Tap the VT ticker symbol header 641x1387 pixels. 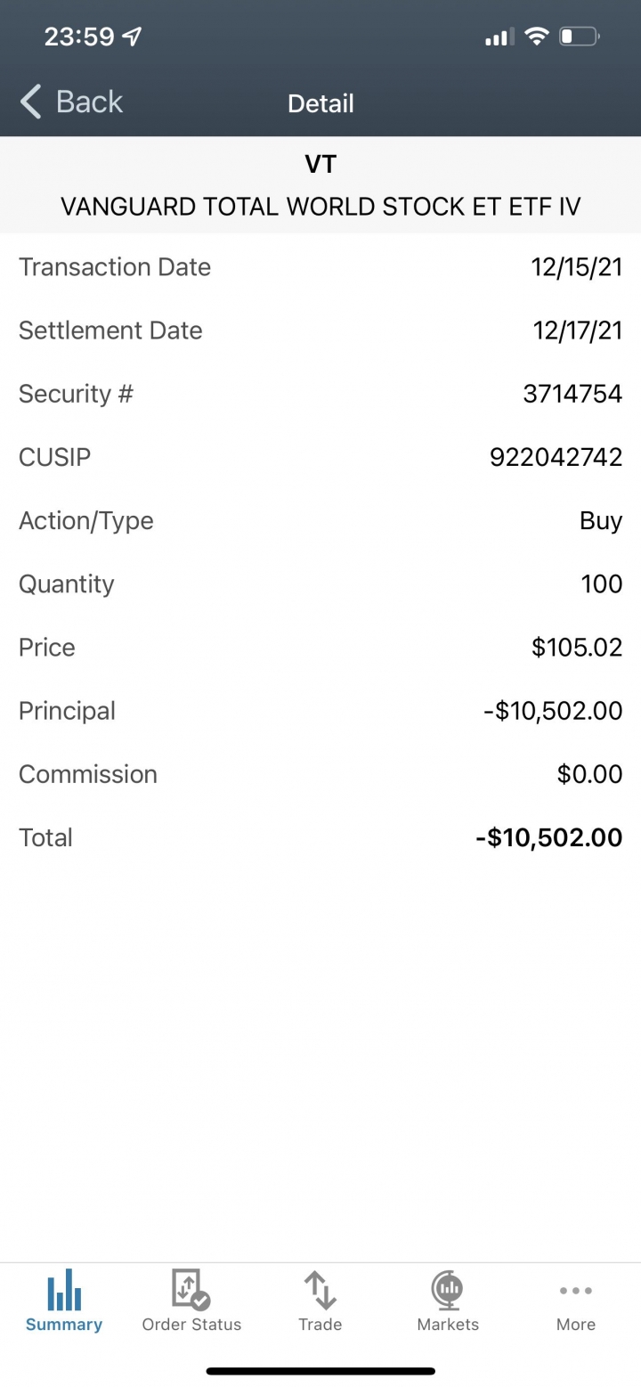(320, 165)
